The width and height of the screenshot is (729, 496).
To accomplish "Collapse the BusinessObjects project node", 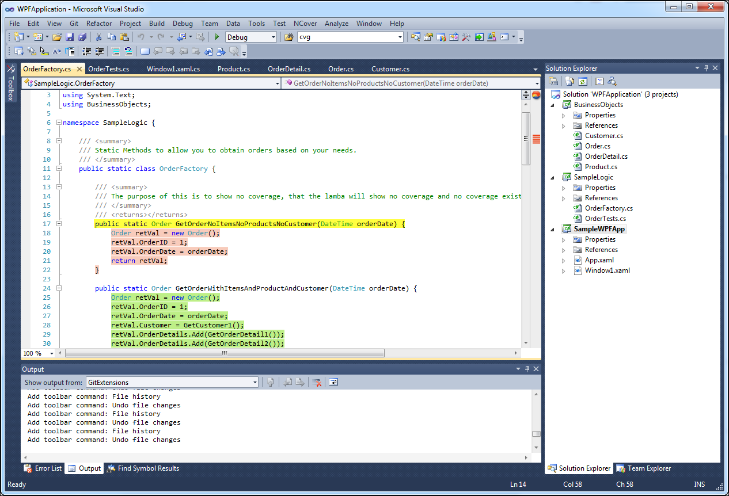I will click(553, 105).
